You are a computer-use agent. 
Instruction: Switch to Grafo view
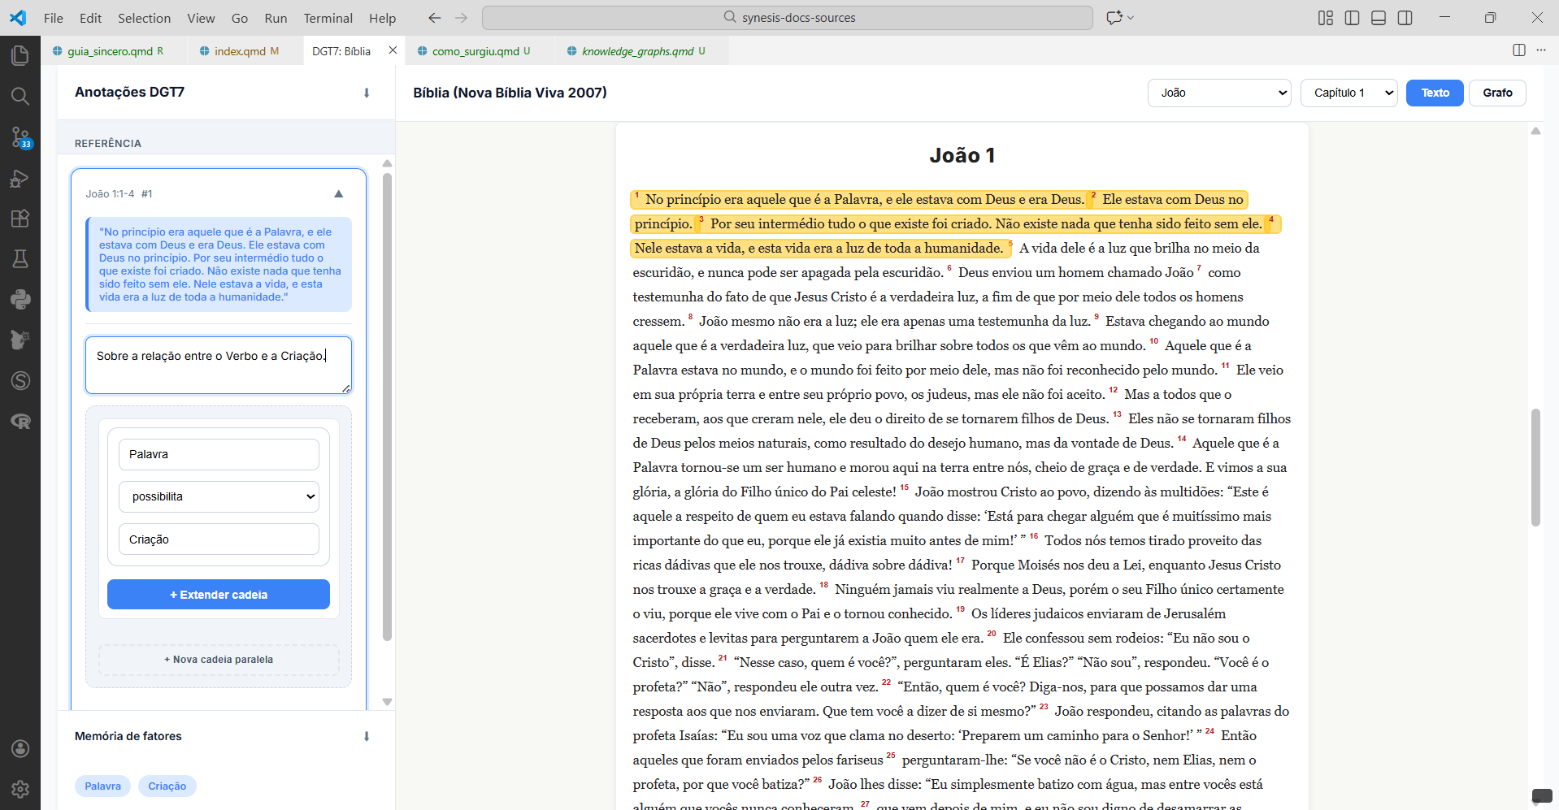coord(1496,93)
